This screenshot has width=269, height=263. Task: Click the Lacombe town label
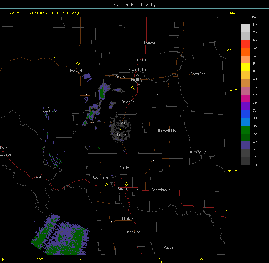click(x=140, y=60)
